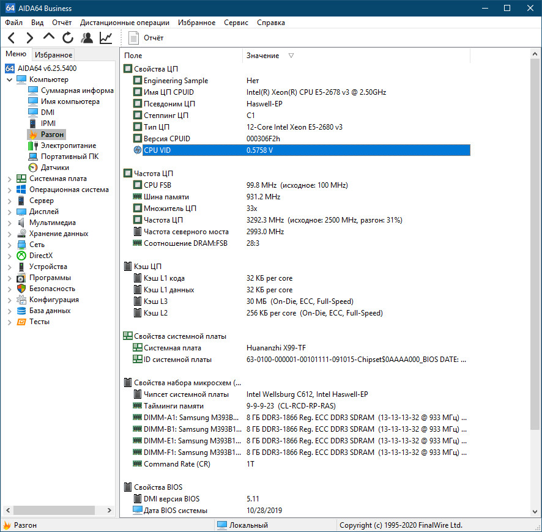The width and height of the screenshot is (542, 532).
Task: Click the AIDA64 v6.25.5400 root icon
Action: [x=10, y=68]
